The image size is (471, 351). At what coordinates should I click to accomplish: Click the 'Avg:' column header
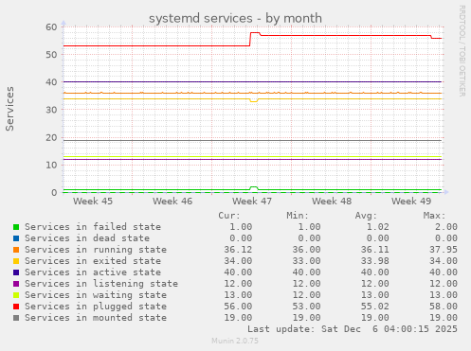click(366, 216)
